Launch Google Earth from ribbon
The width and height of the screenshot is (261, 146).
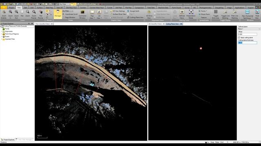[133, 11]
